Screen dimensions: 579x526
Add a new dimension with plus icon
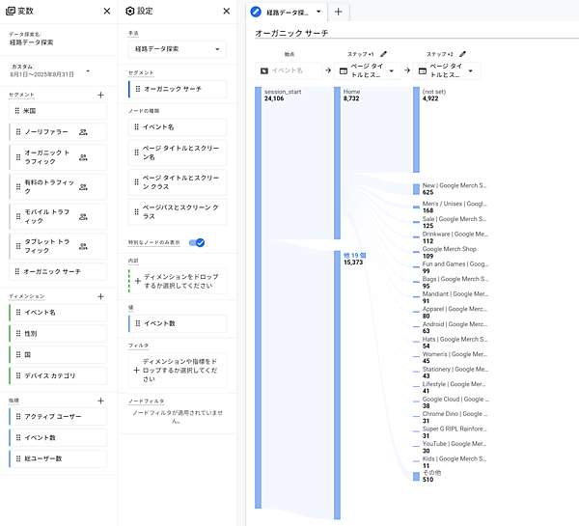(x=101, y=296)
